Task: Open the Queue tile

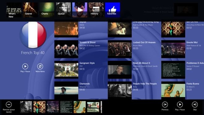Action: click(x=63, y=10)
